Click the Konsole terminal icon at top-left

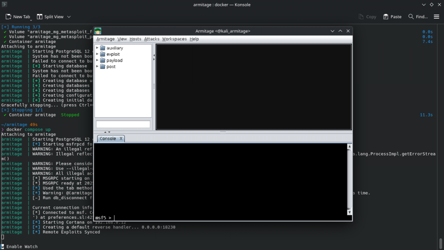(4, 4)
